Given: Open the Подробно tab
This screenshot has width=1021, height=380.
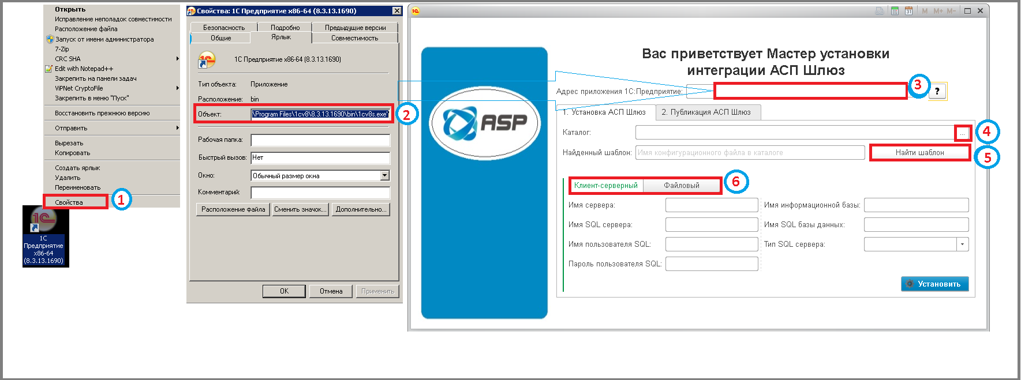Looking at the screenshot, I should (285, 28).
